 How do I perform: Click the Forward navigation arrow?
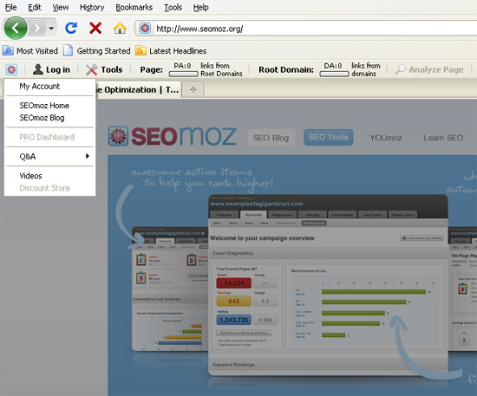click(x=37, y=29)
